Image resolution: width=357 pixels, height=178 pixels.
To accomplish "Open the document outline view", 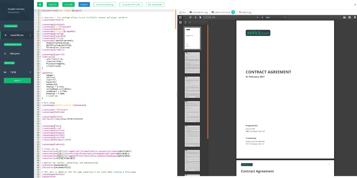I will coord(185,22).
